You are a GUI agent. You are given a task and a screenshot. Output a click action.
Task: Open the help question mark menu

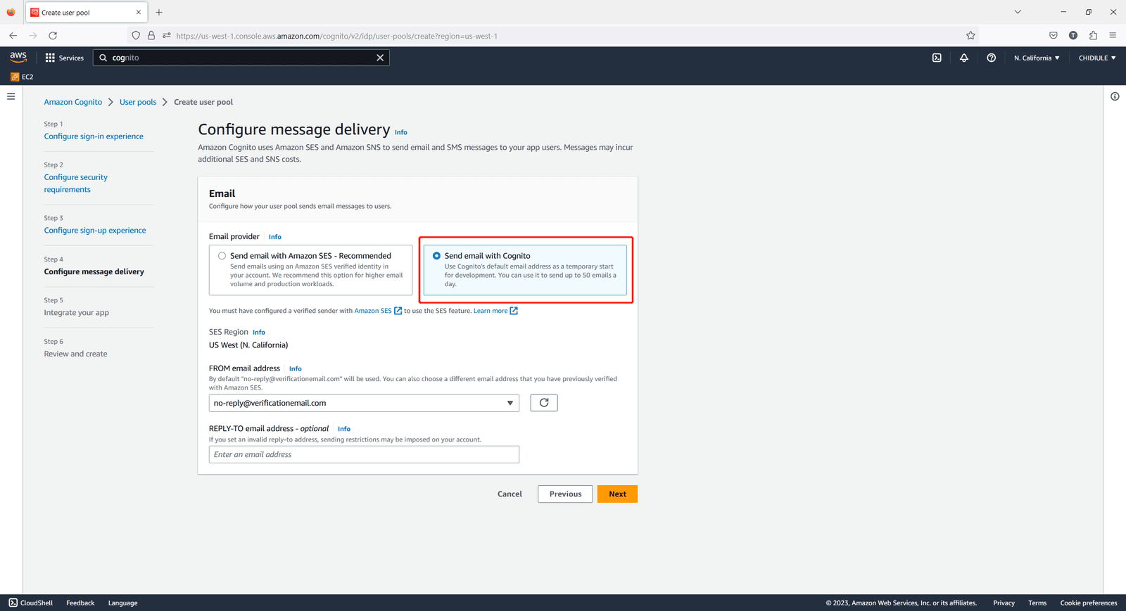tap(991, 58)
